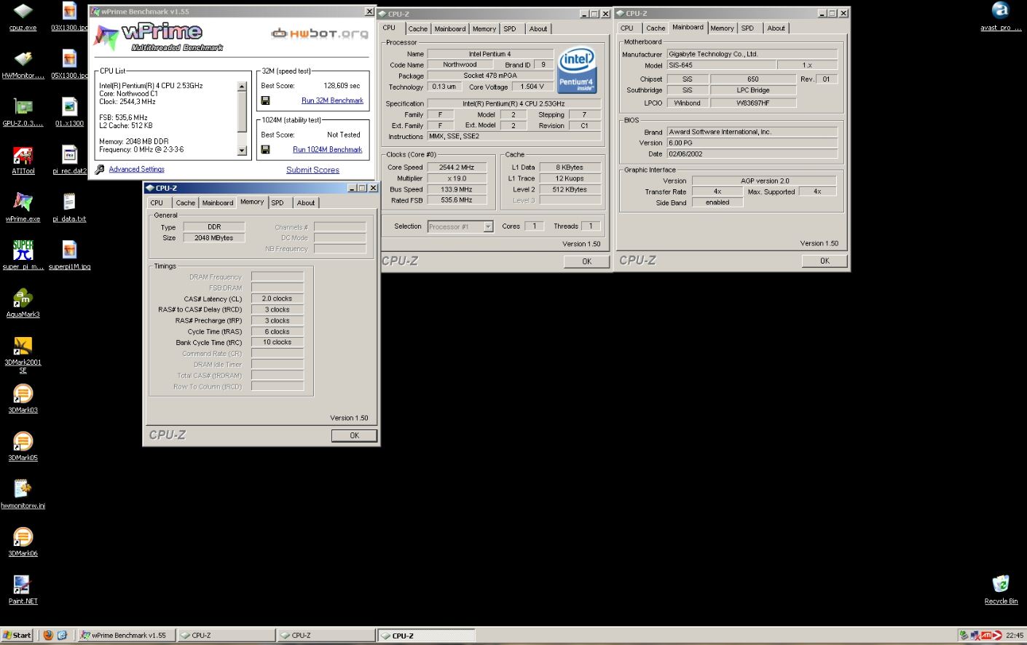Click OK in the CPU-Z Mainboard window
1027x645 pixels.
[825, 261]
